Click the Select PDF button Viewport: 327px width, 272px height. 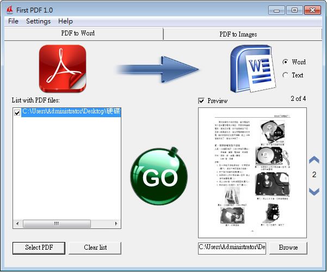click(x=39, y=248)
